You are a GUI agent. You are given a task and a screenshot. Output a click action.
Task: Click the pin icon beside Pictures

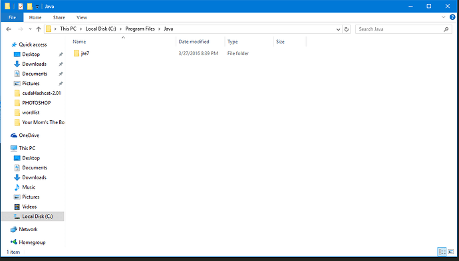61,83
